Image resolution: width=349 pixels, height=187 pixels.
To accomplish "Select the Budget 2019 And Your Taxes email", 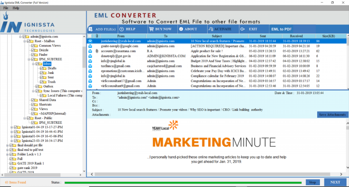I will click(218, 61).
